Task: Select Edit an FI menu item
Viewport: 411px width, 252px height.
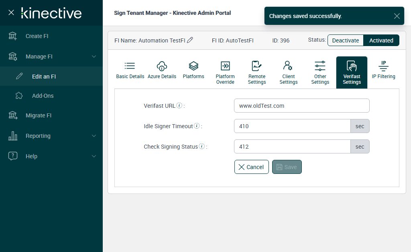Action: coord(51,76)
